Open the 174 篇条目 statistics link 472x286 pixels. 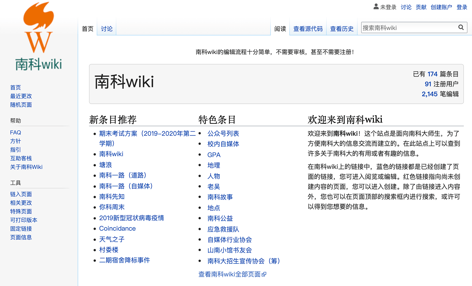point(432,74)
